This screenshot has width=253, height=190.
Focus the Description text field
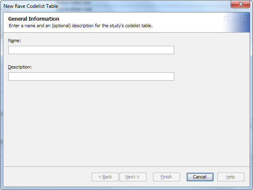coord(91,76)
